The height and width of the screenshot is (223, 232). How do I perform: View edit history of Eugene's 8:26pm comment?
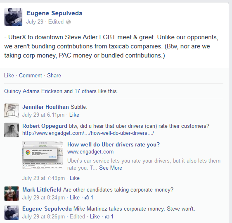pyautogui.click(x=77, y=216)
